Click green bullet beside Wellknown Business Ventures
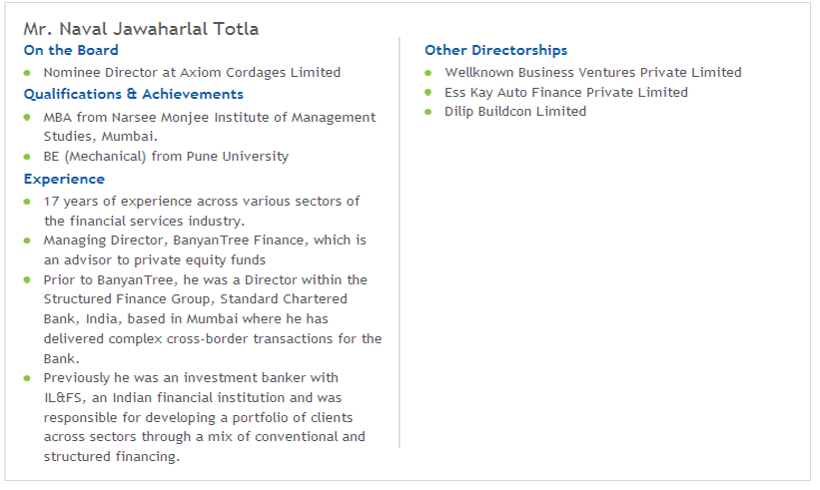The width and height of the screenshot is (820, 490). 428,73
